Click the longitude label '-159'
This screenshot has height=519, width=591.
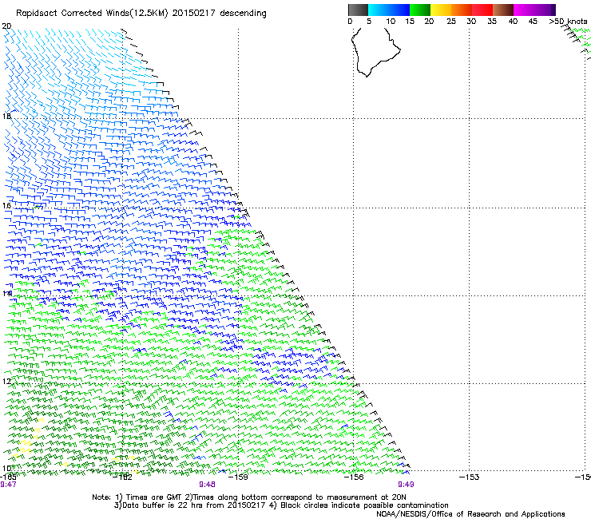coord(238,477)
